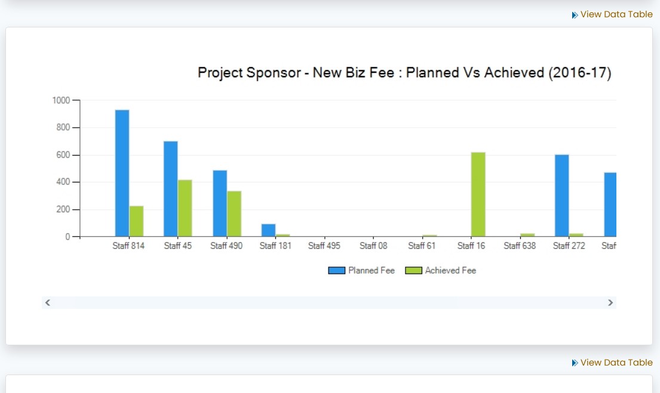
Task: Toggle the Planned Fee legend label
Action: click(372, 271)
